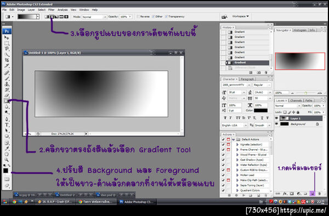Select the Lasso tool
This screenshot has height=216, width=329.
point(7,49)
